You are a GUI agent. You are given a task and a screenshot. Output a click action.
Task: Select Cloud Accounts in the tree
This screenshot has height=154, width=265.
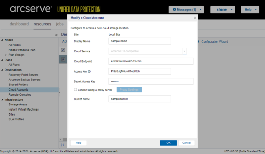(19, 90)
